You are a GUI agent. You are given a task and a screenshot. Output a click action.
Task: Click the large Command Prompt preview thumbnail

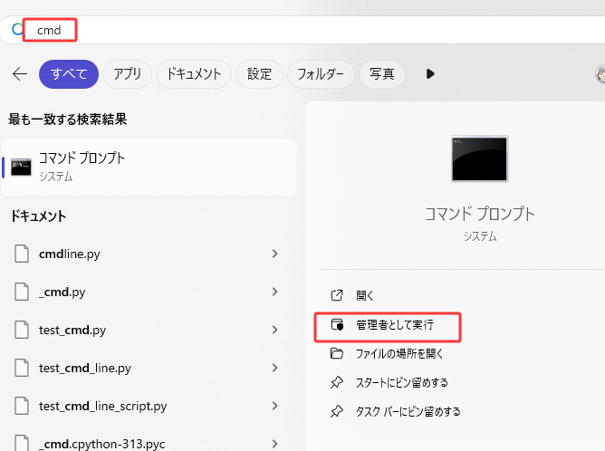480,158
